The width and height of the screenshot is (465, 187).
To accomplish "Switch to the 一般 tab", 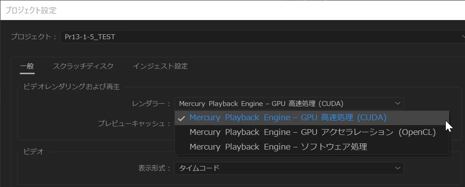I will click(27, 66).
